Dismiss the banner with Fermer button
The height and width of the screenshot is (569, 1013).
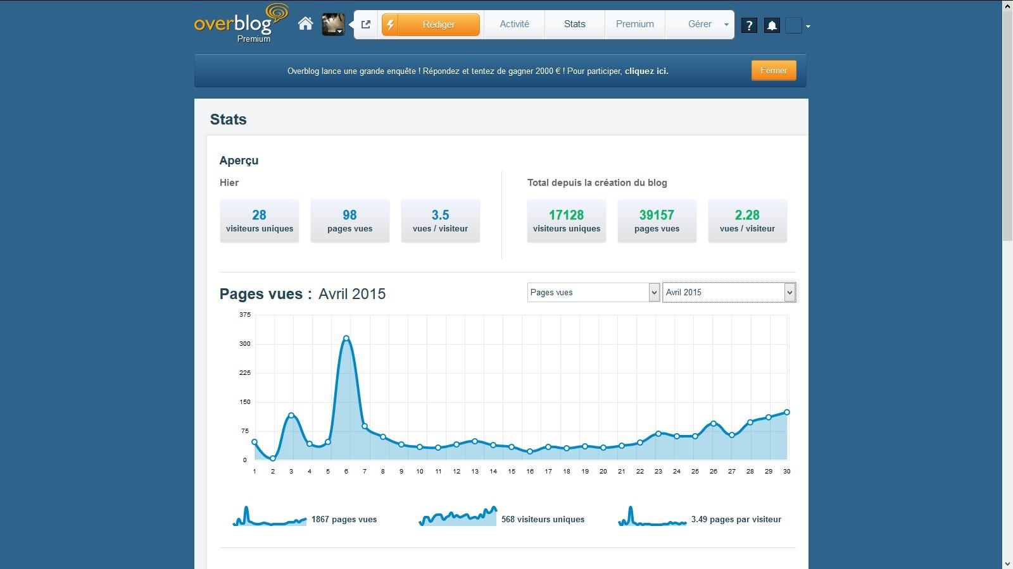(x=774, y=70)
